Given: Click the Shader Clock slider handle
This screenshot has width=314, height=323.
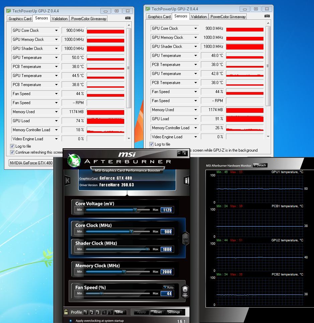Looking at the screenshot, I should click(148, 249).
